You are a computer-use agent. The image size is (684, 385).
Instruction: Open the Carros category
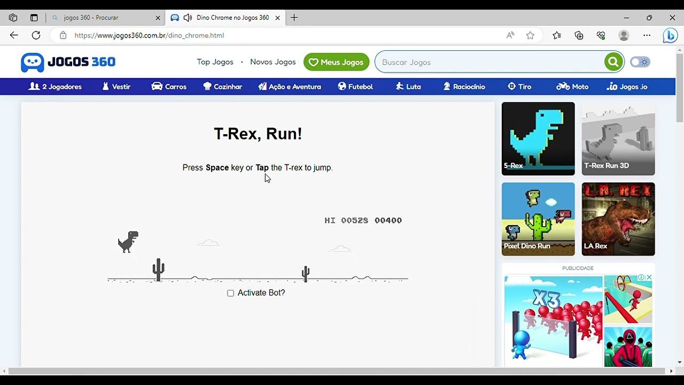click(x=169, y=87)
